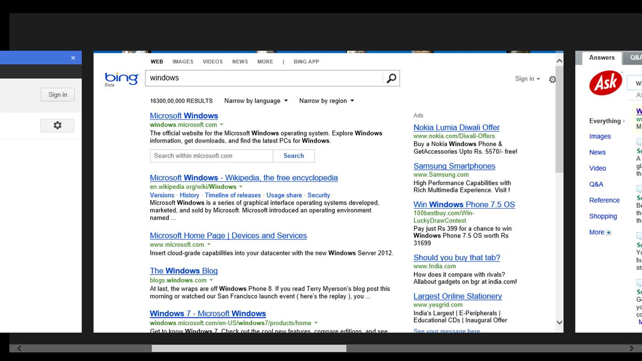Open the Microsoft Windows result link
This screenshot has height=361, width=642.
pyautogui.click(x=184, y=116)
